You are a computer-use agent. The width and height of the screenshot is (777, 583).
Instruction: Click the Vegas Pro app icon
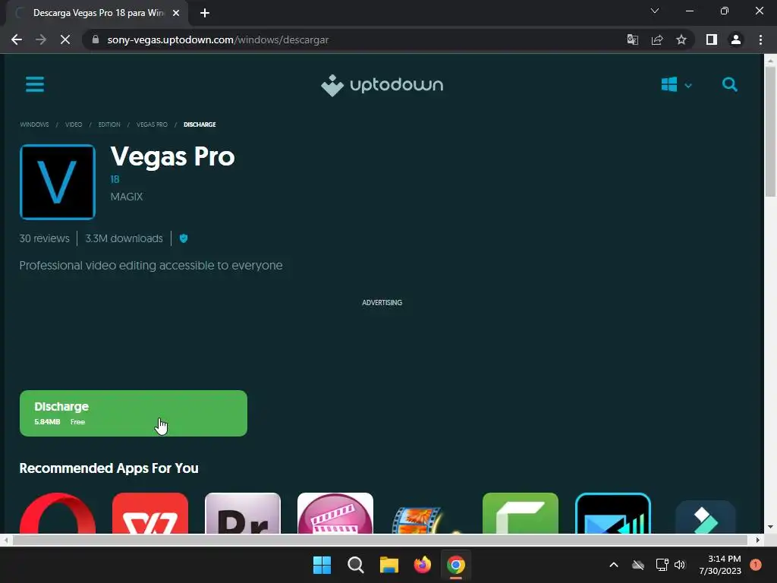(58, 182)
